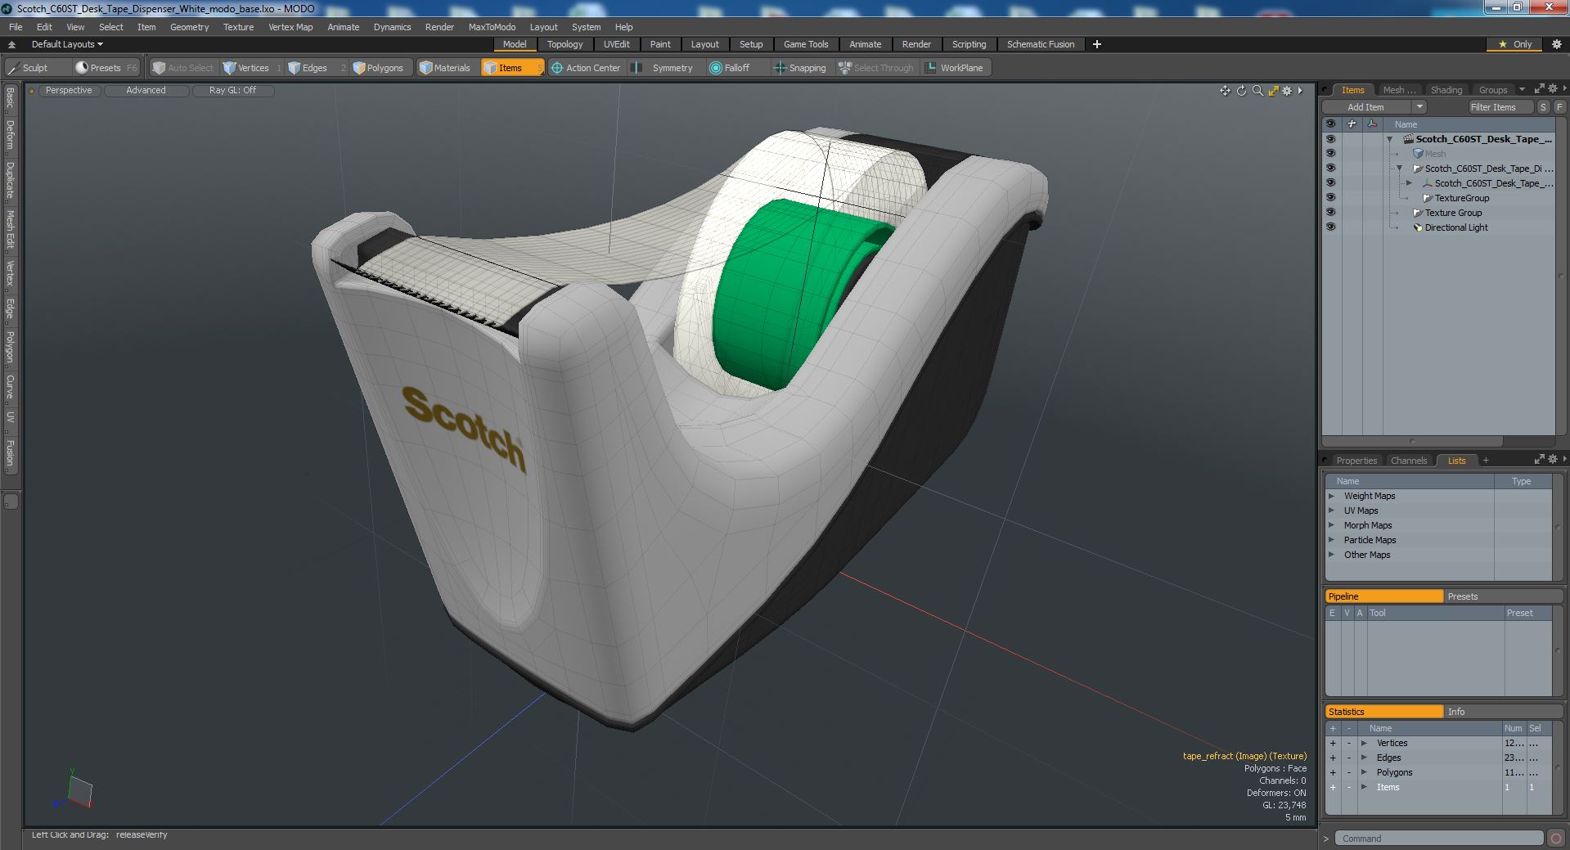The height and width of the screenshot is (850, 1570).
Task: Select the TextureGroup tree item
Action: pyautogui.click(x=1461, y=198)
